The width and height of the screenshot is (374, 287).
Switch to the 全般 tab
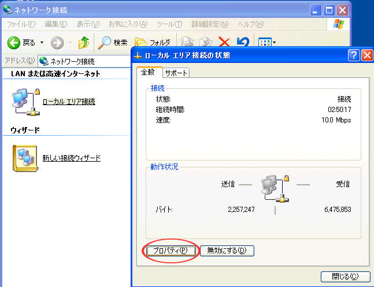click(150, 72)
